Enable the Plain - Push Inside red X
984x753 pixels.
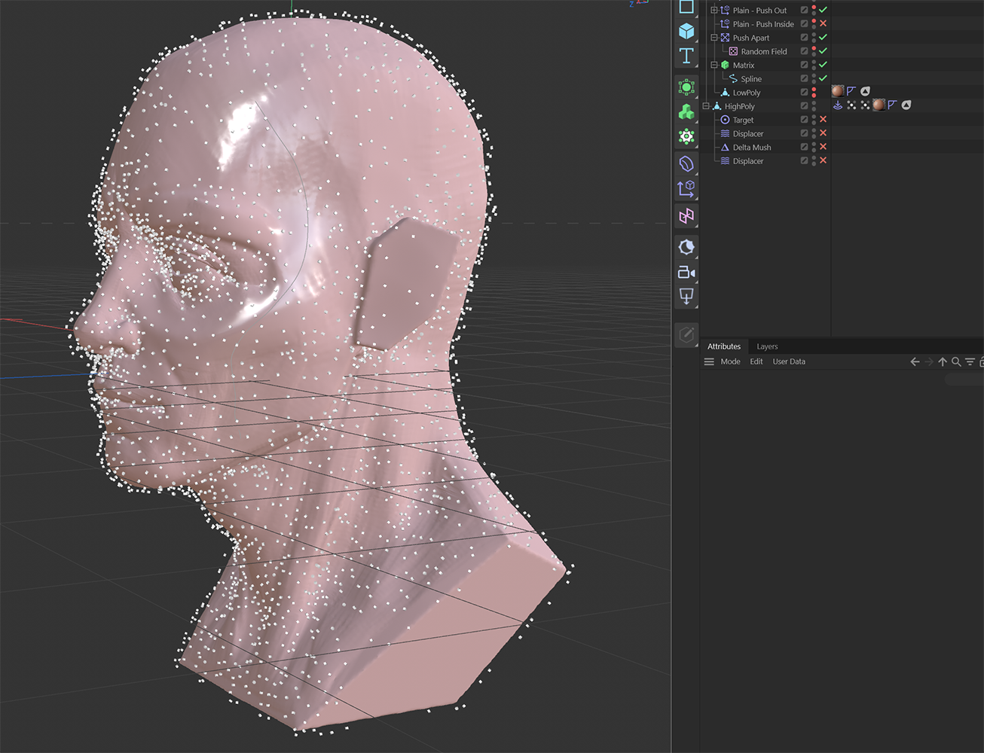(824, 24)
